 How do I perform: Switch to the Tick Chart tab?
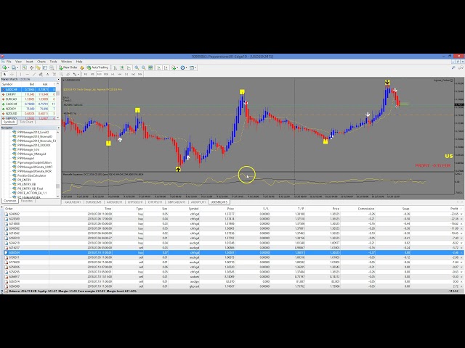[26, 122]
